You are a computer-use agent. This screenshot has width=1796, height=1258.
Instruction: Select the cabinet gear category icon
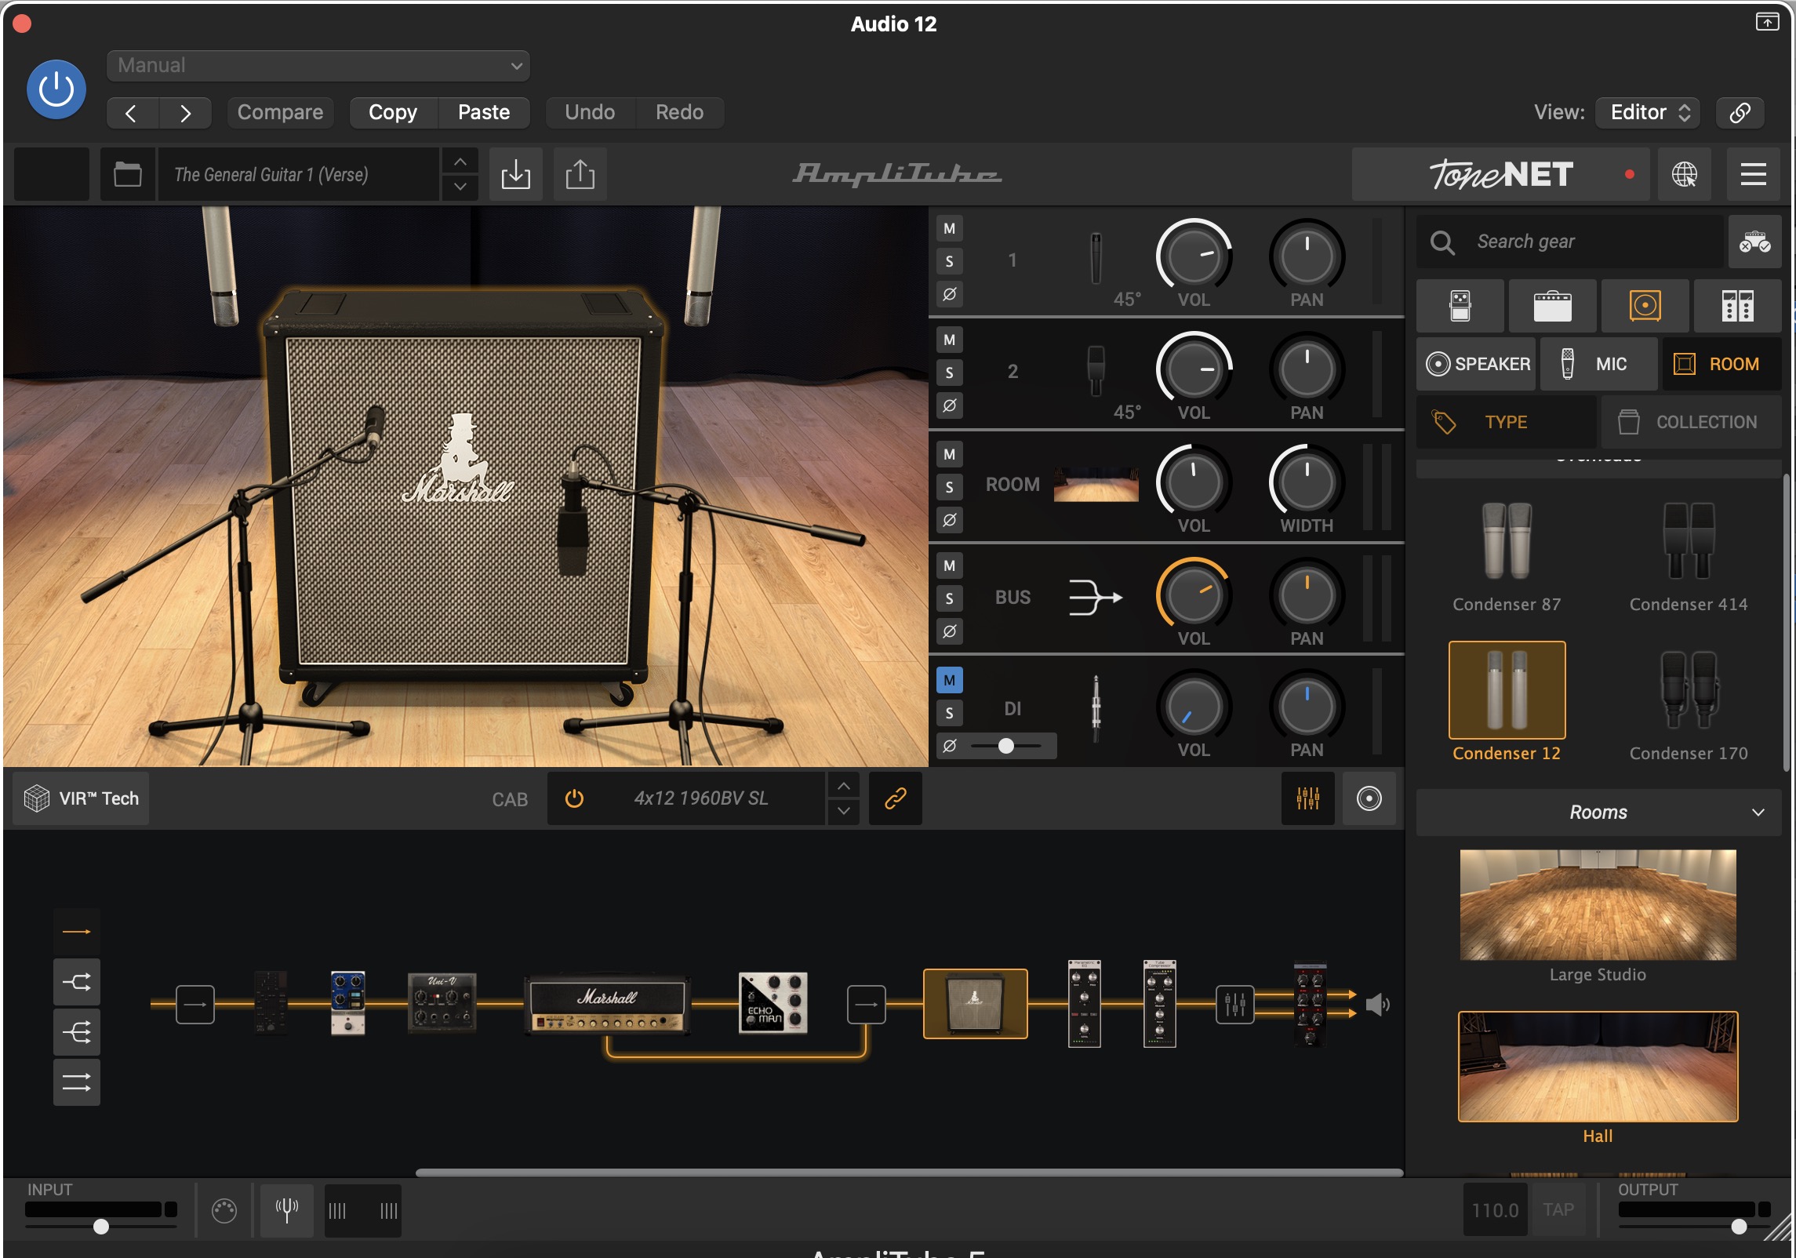tap(1645, 306)
